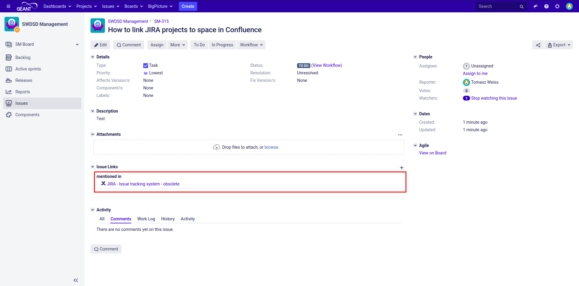Click the Assign button
Image resolution: width=579 pixels, height=286 pixels.
click(157, 45)
